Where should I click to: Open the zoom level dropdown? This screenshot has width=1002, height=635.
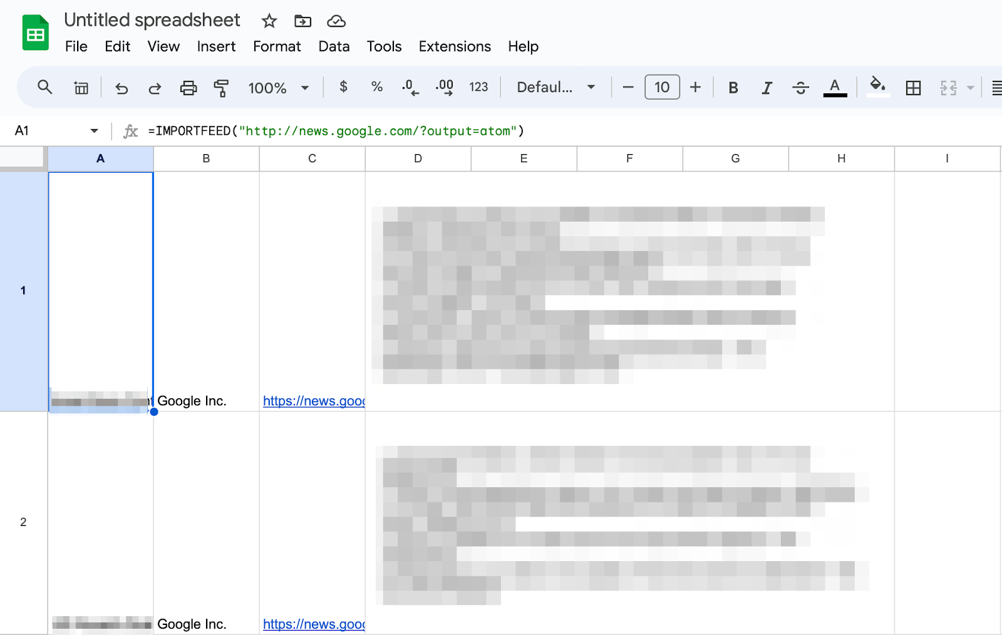[279, 88]
